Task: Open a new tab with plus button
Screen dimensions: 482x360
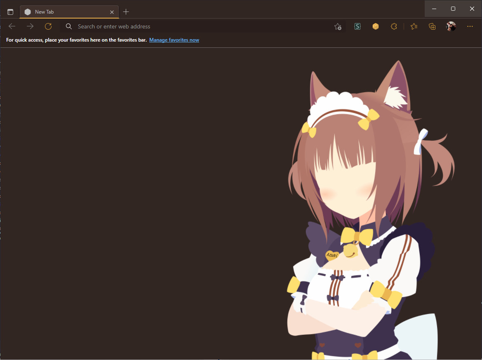Action: 126,12
